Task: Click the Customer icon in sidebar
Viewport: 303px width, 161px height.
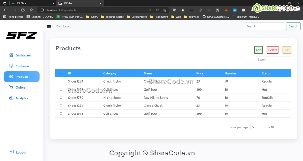Action: click(11, 66)
